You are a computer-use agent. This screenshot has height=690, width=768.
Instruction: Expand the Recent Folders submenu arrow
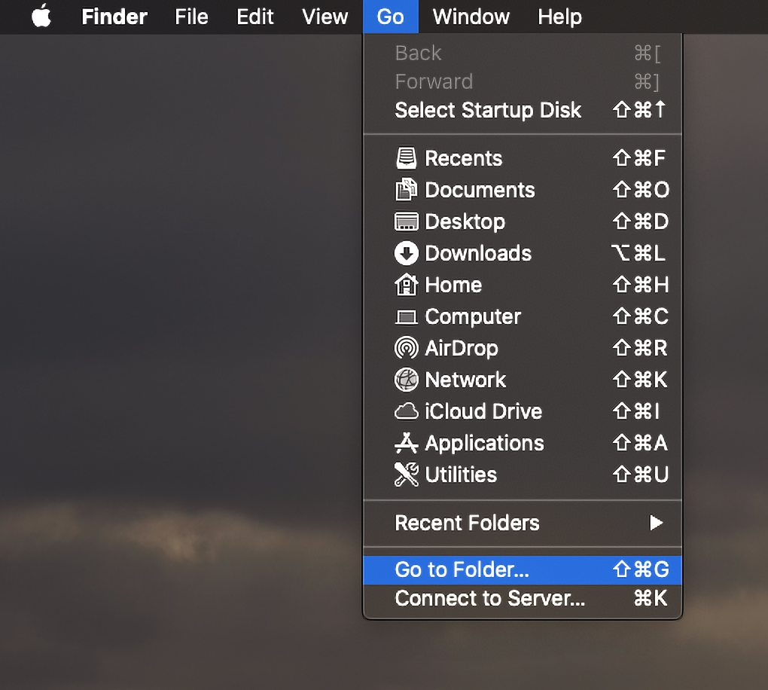[x=656, y=523]
